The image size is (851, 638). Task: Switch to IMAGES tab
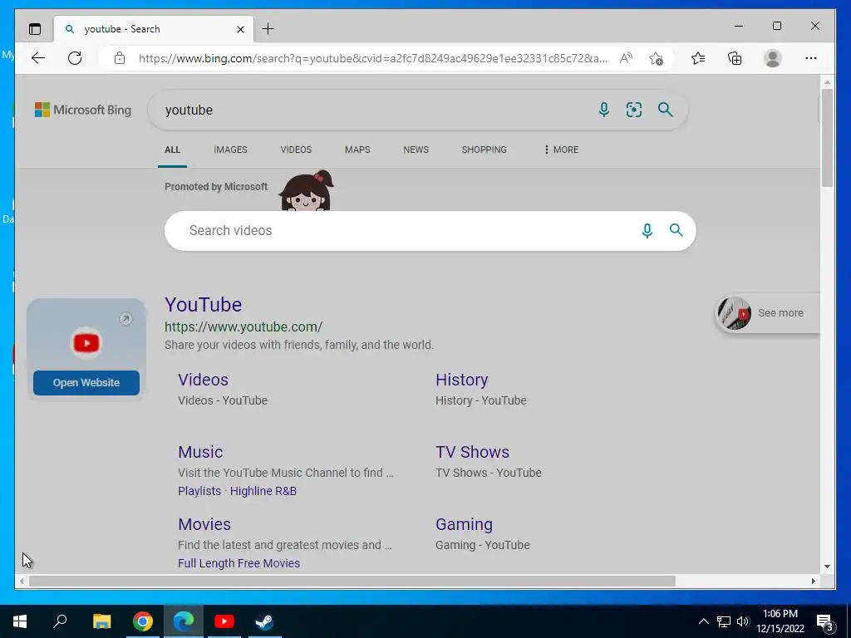[231, 150]
